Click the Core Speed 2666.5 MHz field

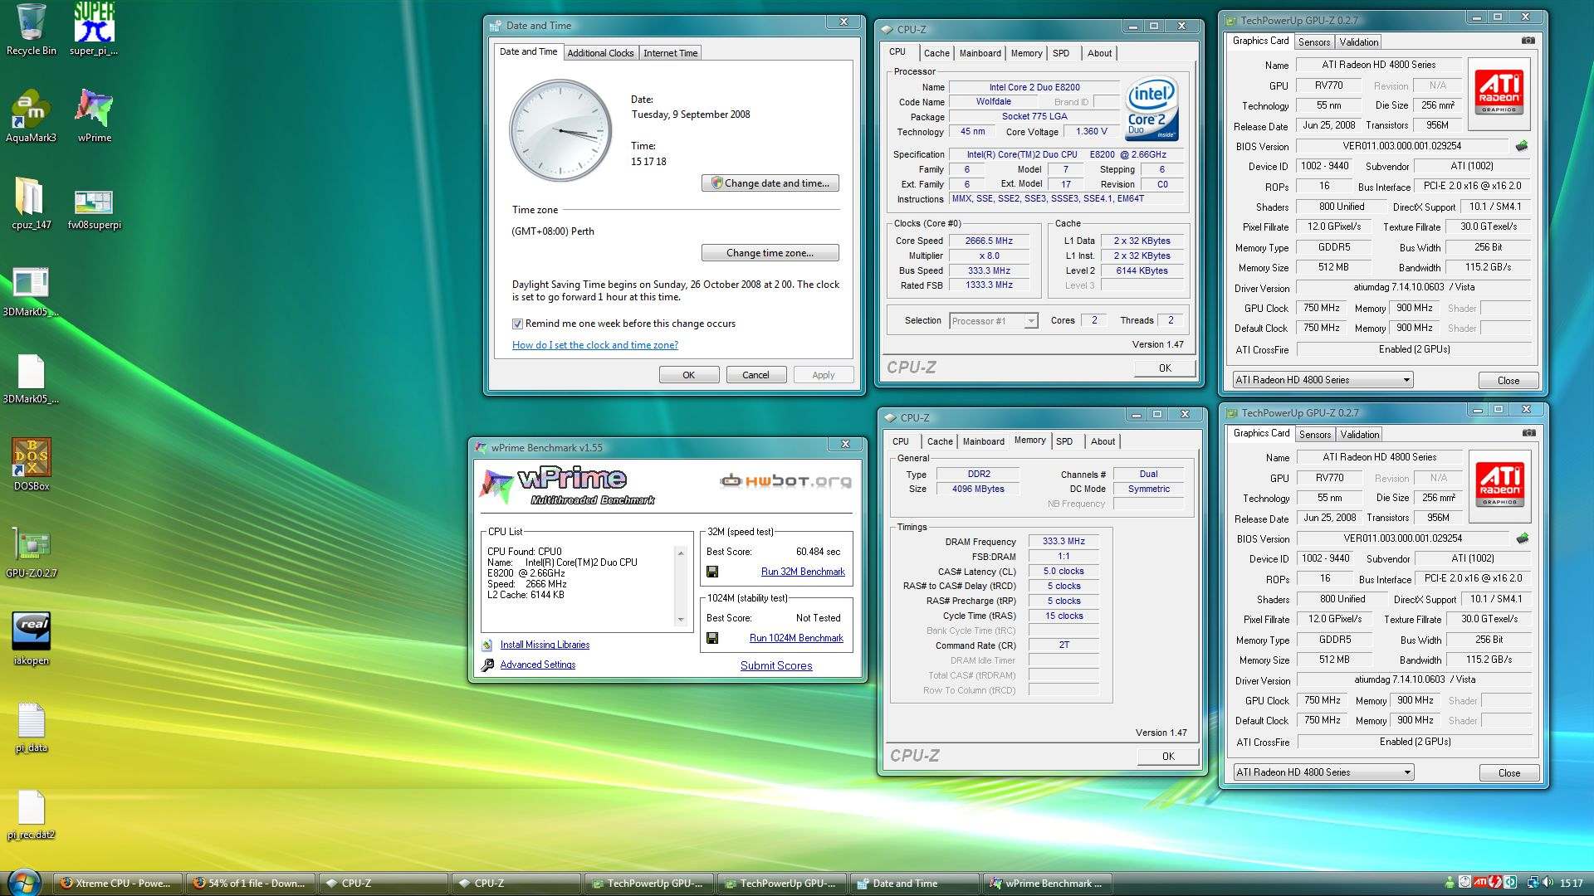point(989,241)
